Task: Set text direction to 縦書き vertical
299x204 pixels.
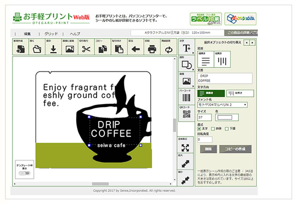Action: tap(240, 93)
